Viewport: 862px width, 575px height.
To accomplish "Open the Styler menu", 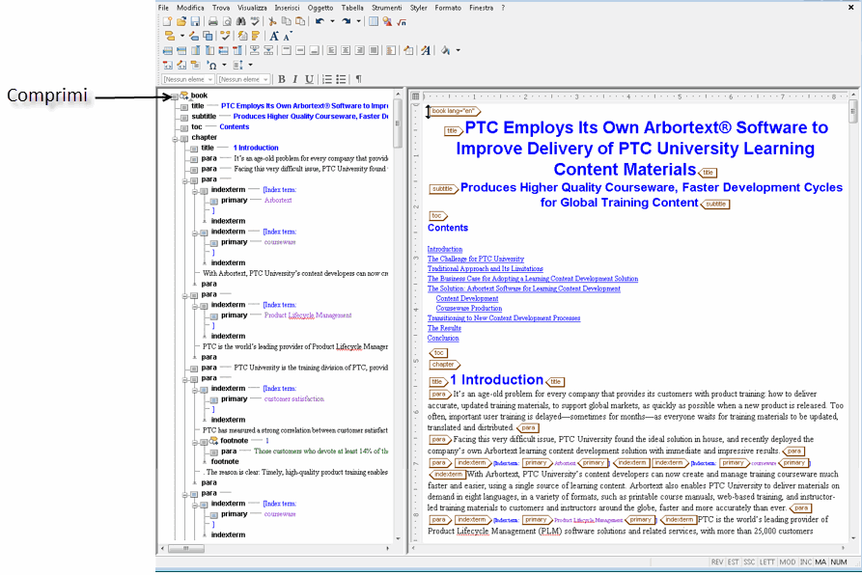I will 418,8.
